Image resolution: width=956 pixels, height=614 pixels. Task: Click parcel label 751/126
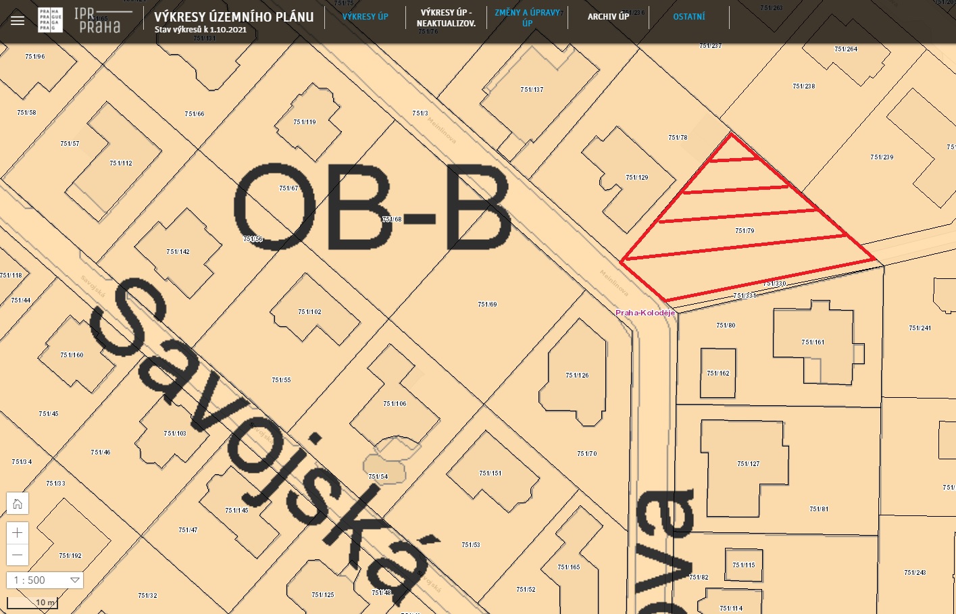pyautogui.click(x=577, y=376)
